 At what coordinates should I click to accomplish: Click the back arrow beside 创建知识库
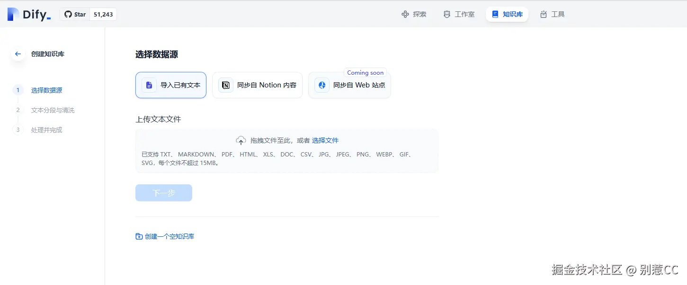click(x=18, y=54)
